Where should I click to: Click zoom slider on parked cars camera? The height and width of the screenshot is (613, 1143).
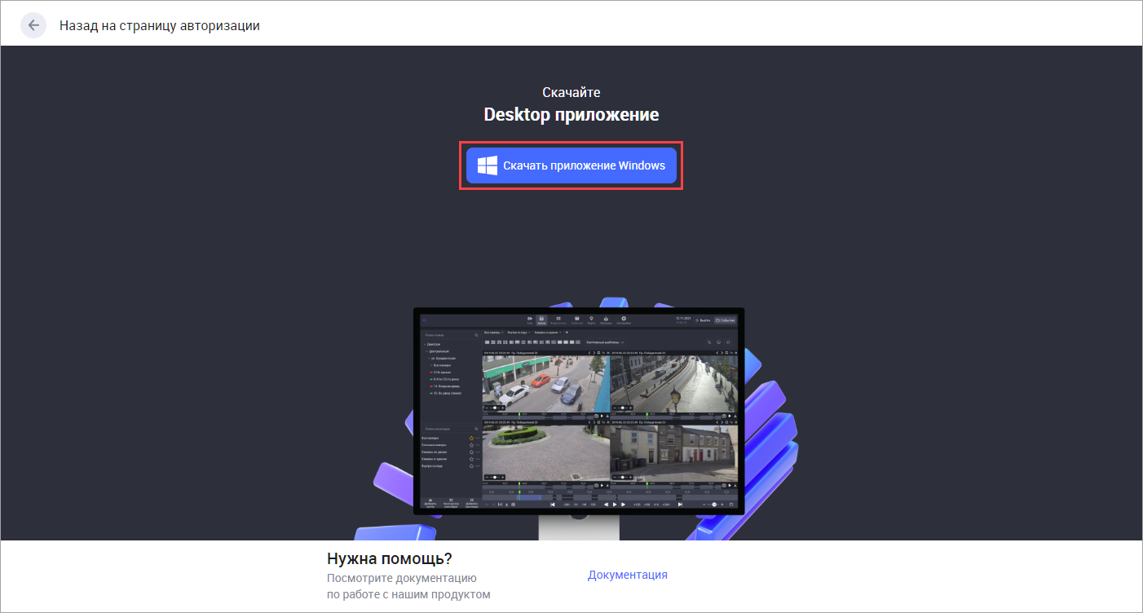(494, 407)
